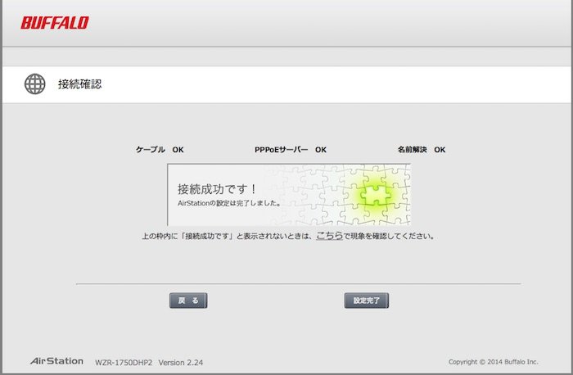The image size is (573, 375).
Task: Click the 戻る back button
Action: pos(188,300)
